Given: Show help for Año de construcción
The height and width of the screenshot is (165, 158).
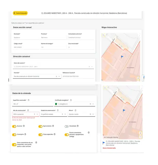Looking at the screenshot, I should pos(28,110).
